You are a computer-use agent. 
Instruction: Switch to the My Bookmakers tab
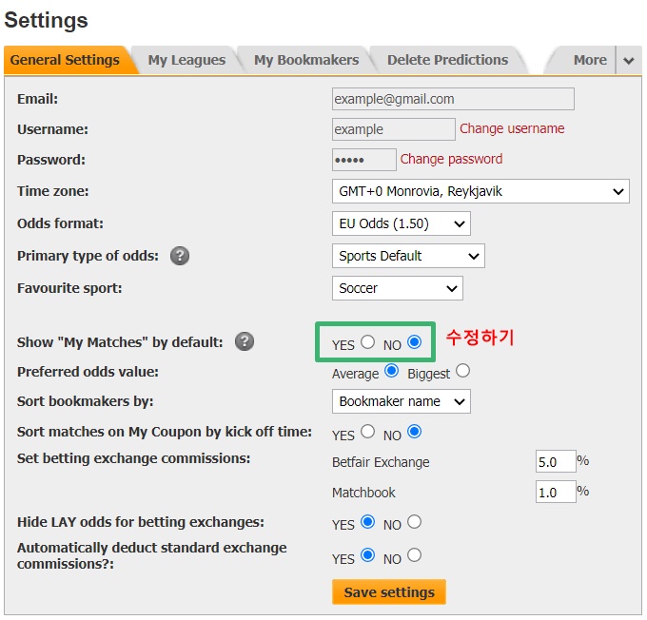pos(306,60)
